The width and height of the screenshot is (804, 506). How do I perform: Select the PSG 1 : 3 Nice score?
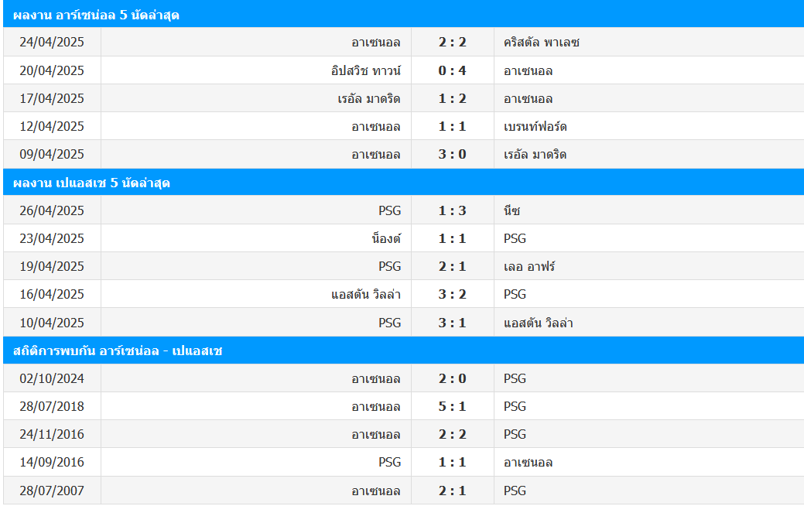pyautogui.click(x=452, y=210)
